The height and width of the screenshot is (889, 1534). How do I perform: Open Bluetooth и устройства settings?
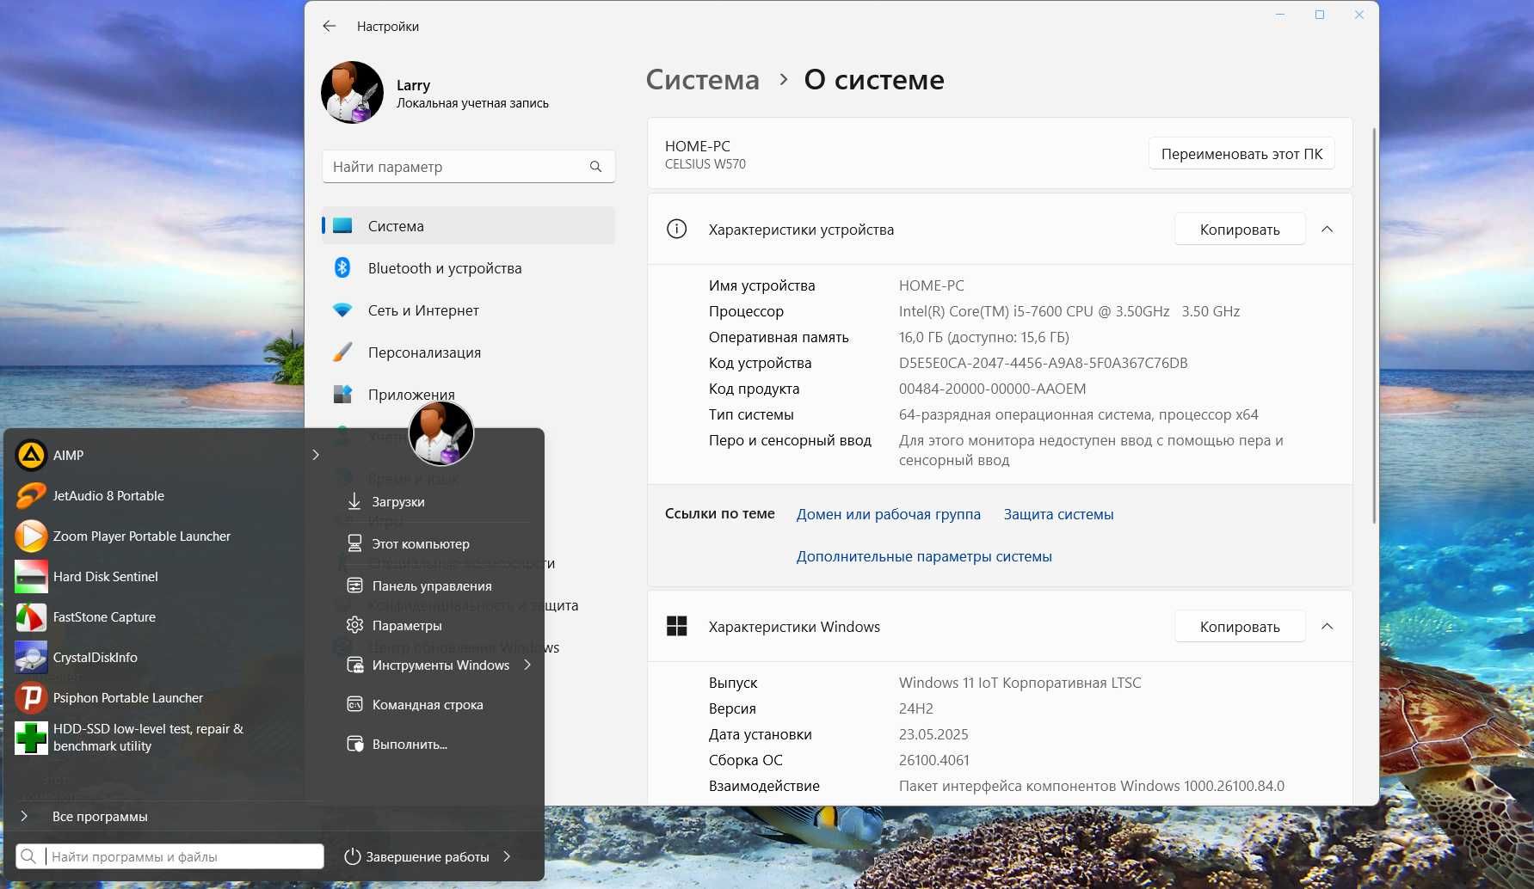pos(469,268)
